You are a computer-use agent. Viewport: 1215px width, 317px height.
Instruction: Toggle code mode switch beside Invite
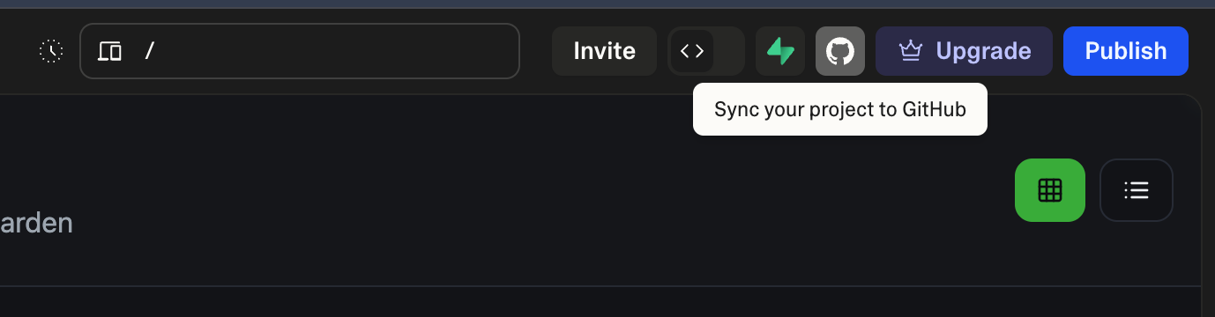(x=706, y=51)
